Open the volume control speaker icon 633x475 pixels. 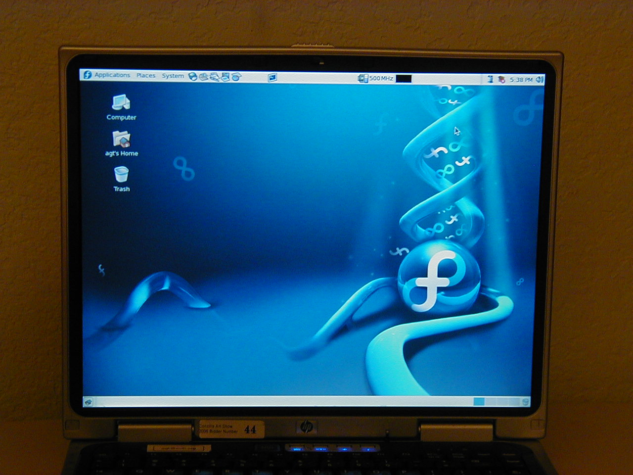(540, 80)
